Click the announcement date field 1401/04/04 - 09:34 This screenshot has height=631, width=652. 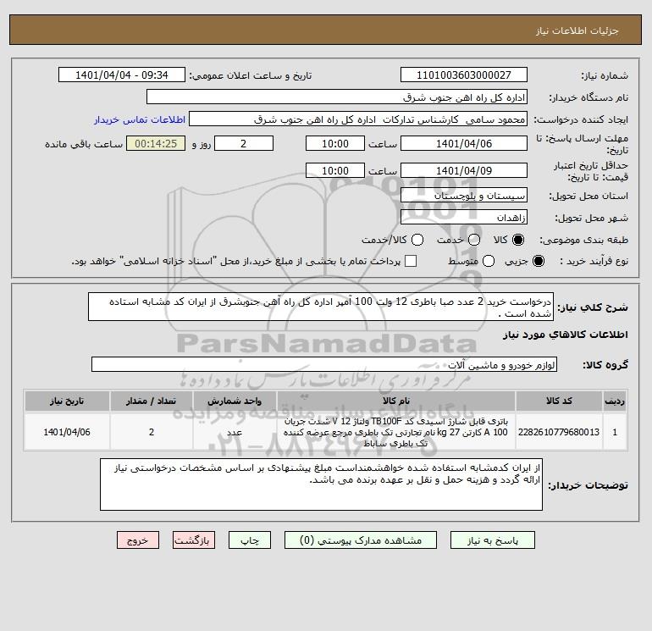(121, 75)
